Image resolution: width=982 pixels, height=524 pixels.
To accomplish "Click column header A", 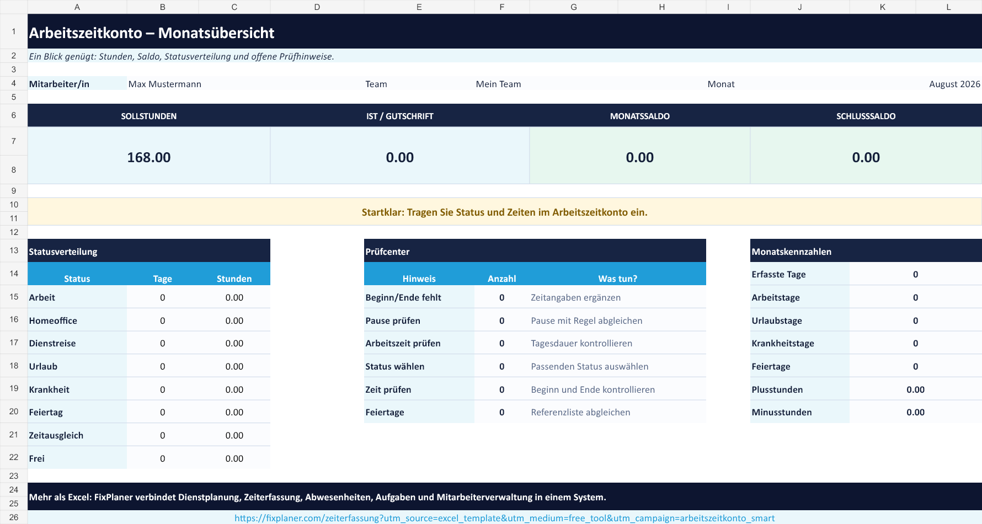I will click(77, 7).
